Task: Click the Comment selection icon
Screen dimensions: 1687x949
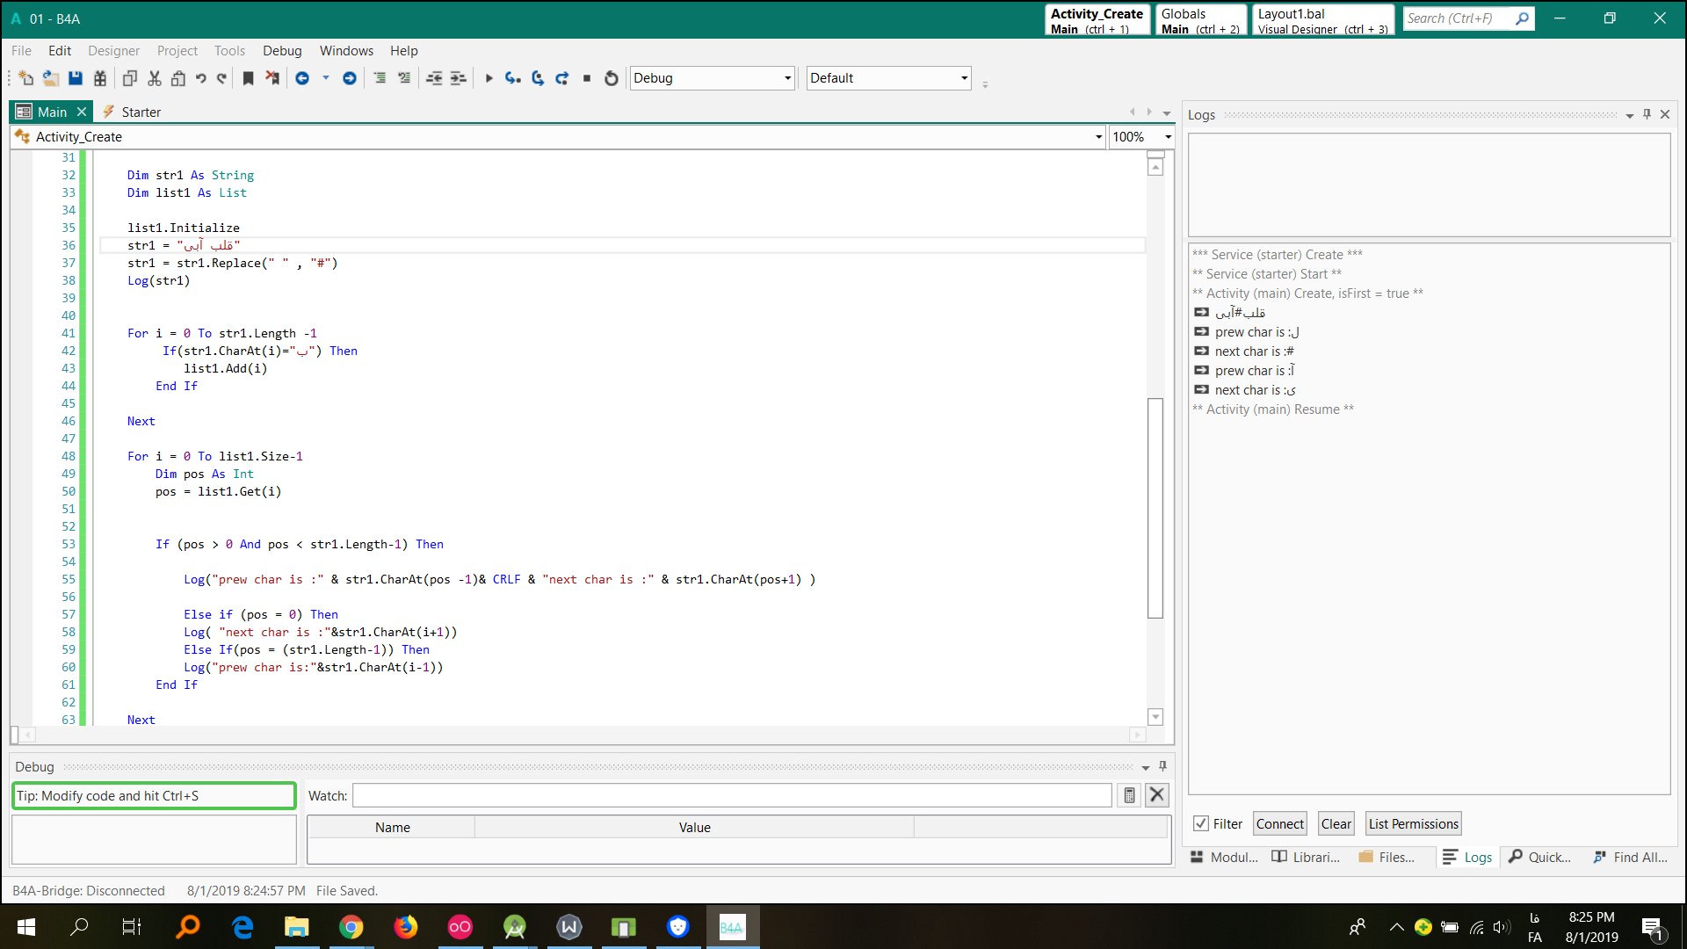Action: click(x=380, y=77)
